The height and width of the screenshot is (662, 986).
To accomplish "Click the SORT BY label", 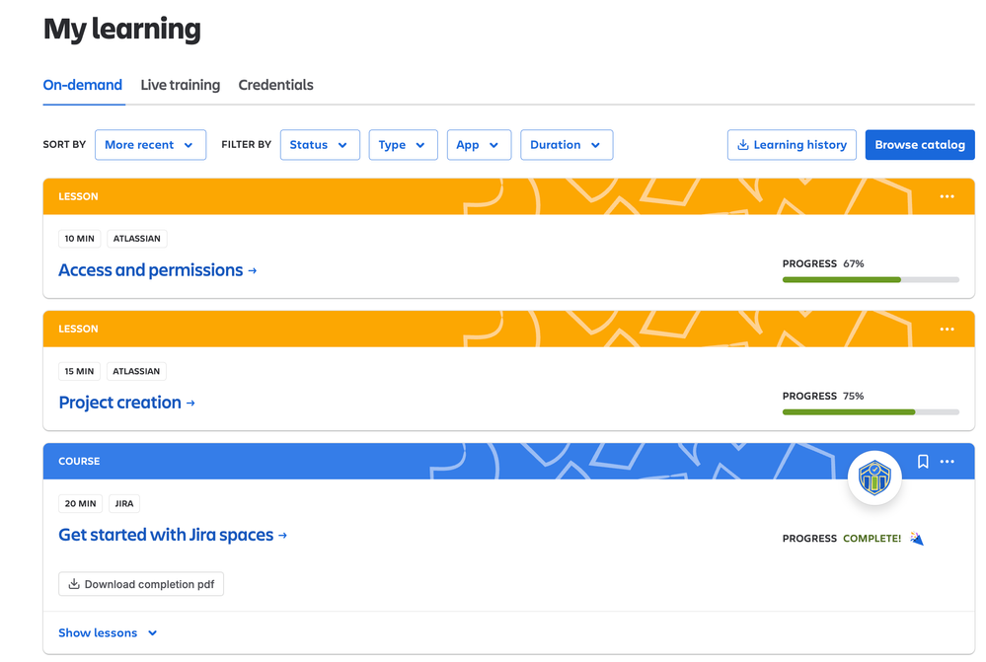I will pyautogui.click(x=64, y=145).
